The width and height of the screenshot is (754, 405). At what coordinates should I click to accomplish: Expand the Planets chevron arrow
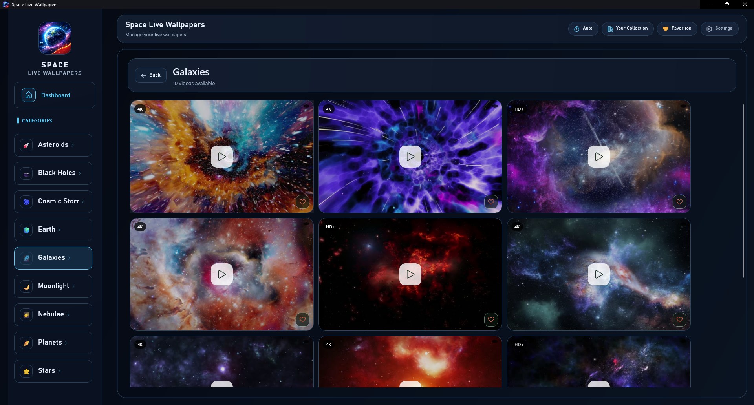click(66, 343)
